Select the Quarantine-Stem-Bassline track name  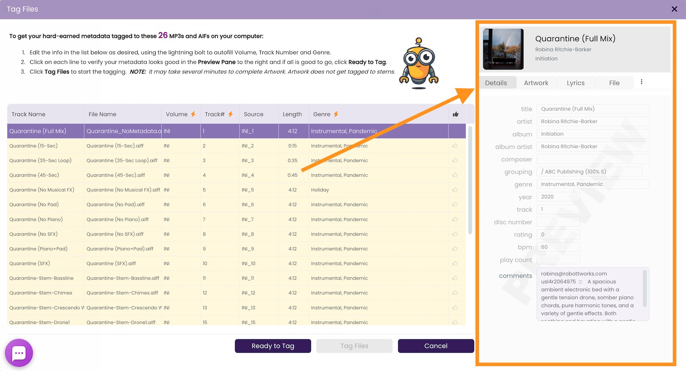pos(41,278)
